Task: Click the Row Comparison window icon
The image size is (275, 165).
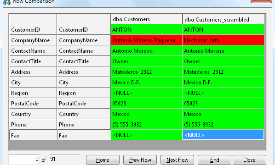Action: (x=7, y=2)
